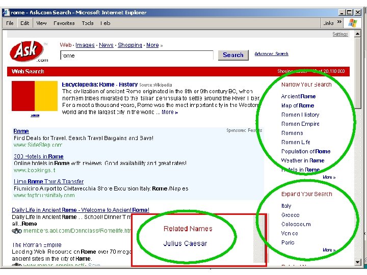Click www.toptoursinitaly.com green URL text

(x=44, y=195)
